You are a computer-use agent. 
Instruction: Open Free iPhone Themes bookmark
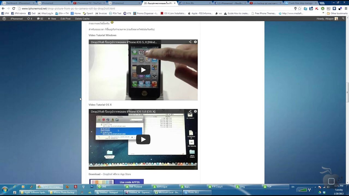264,13
